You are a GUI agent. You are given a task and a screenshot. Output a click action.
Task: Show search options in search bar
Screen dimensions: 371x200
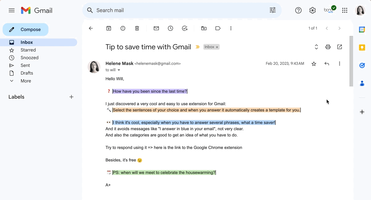(273, 10)
